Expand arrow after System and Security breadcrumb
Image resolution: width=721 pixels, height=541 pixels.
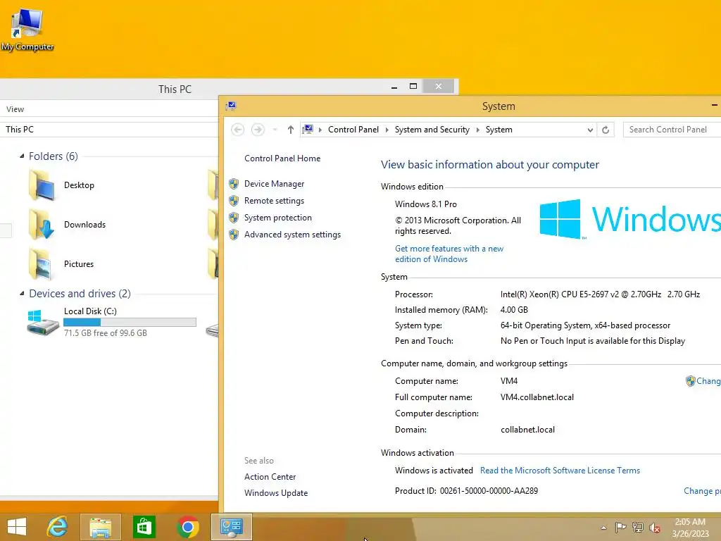[x=478, y=130]
